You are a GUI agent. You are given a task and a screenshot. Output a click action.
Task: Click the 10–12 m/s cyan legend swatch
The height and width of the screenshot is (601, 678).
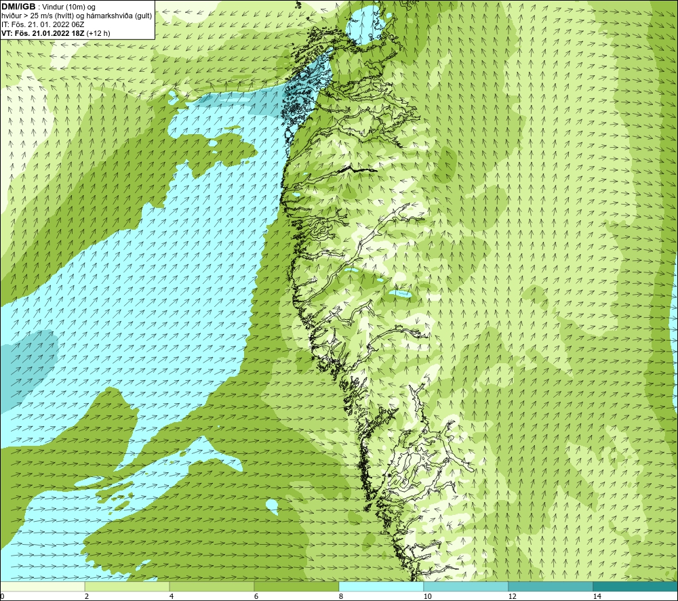pos(466,586)
